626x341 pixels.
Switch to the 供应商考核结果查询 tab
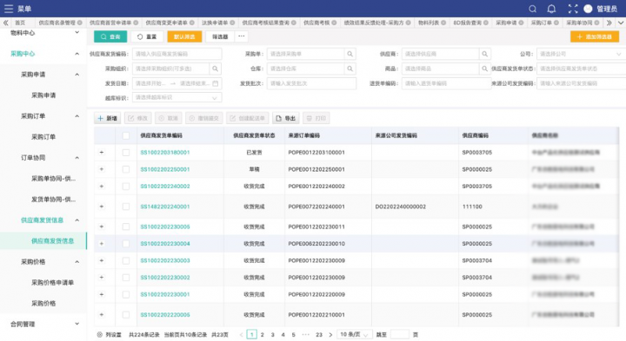[265, 23]
